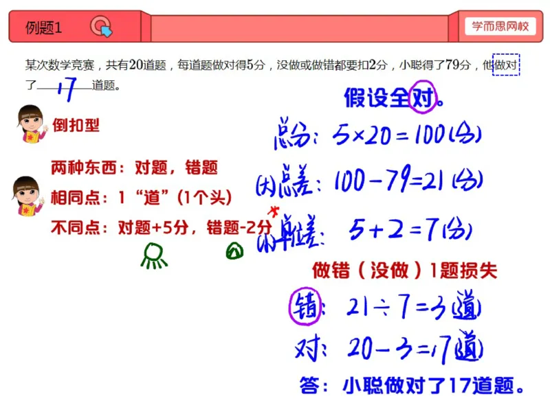Screen dimensions: 550x412
Task: Click the problem text 小聪得了79分
Action: [x=434, y=65]
